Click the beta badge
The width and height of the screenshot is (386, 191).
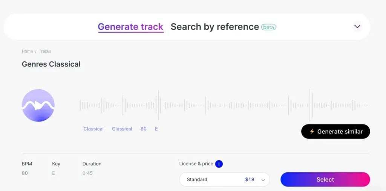[268, 27]
